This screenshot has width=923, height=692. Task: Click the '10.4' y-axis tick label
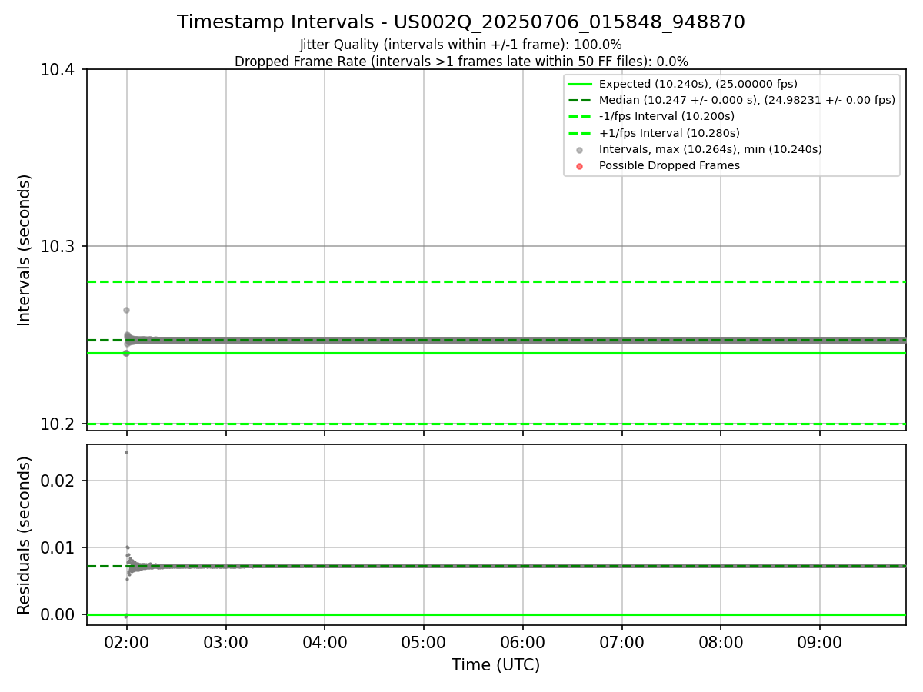point(58,70)
